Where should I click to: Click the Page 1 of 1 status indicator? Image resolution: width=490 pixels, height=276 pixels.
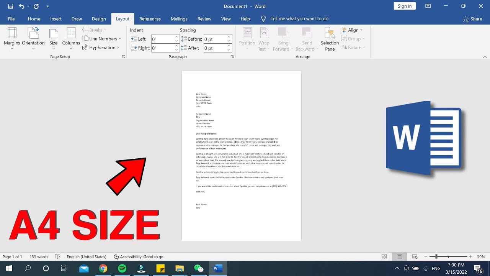tap(12, 257)
